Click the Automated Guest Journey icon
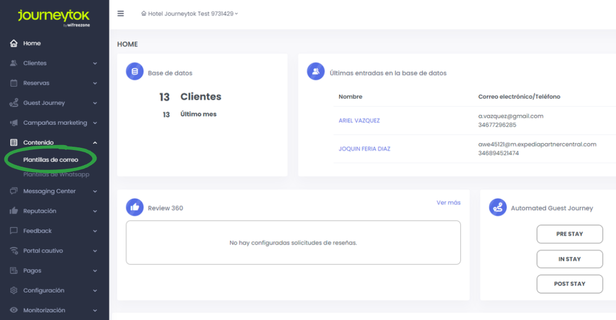Viewport: 616px width, 320px height. (x=497, y=208)
